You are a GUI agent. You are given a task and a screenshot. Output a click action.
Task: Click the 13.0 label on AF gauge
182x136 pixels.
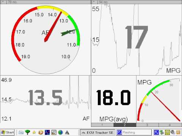coord(64,21)
